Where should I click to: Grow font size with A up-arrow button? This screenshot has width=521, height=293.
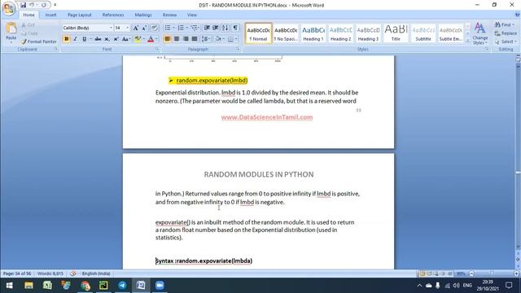point(136,28)
